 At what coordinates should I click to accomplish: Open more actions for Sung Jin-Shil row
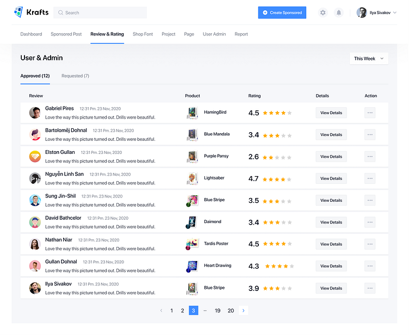370,200
